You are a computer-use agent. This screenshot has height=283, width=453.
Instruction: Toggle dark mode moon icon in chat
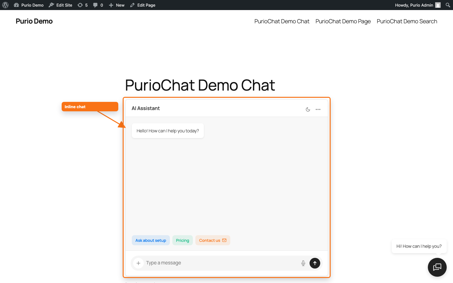[308, 109]
